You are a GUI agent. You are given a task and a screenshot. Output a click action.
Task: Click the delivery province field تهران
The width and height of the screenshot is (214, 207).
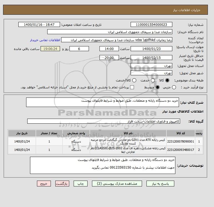coord(151,66)
